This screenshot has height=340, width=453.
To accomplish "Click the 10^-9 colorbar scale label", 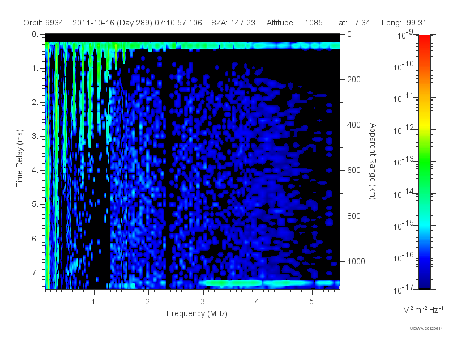I will (x=405, y=35).
